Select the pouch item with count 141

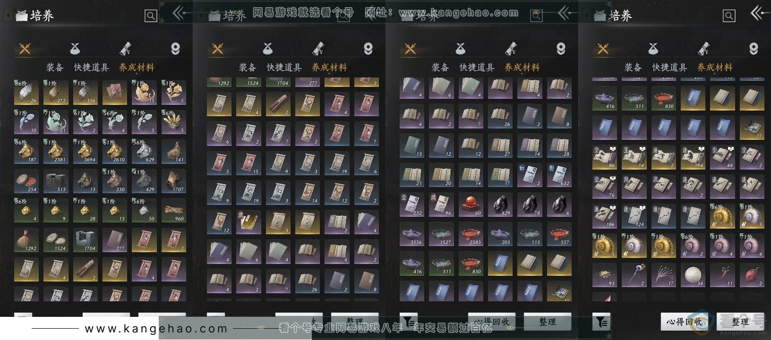[x=173, y=151]
